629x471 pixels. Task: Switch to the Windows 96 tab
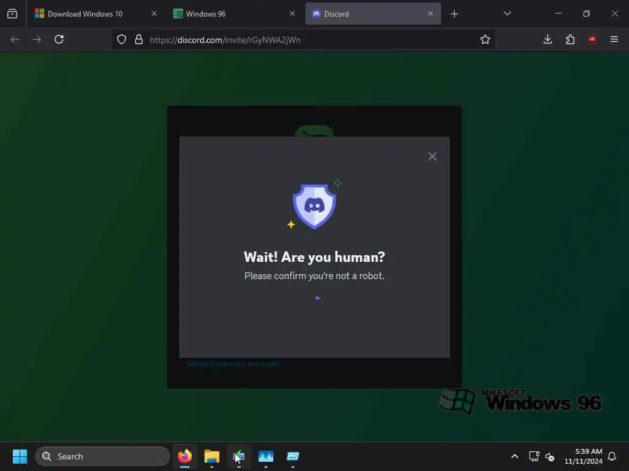click(234, 13)
